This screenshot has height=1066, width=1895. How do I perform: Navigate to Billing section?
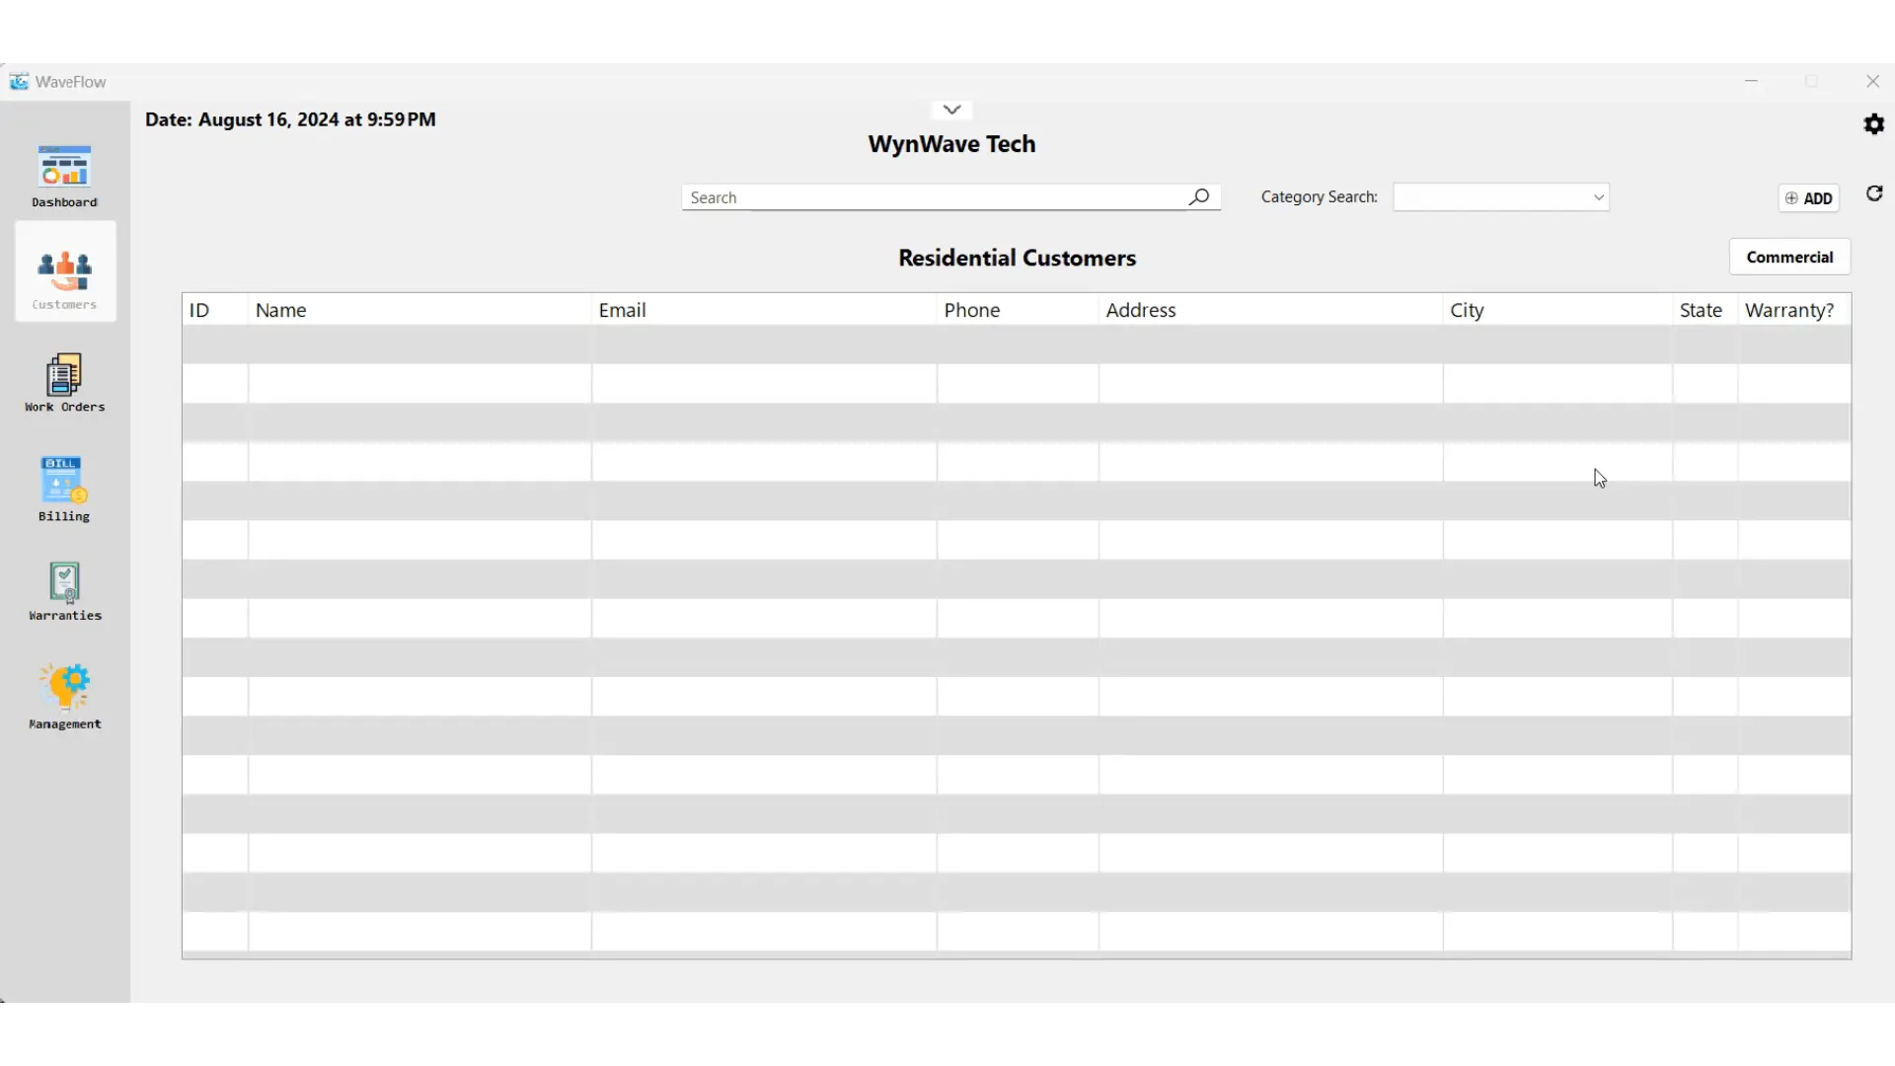point(64,487)
